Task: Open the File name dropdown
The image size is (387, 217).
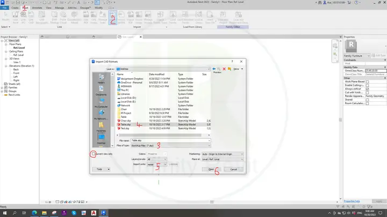Action: point(209,140)
